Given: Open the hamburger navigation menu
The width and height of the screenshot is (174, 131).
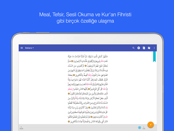Looking at the screenshot, I should point(22,48).
